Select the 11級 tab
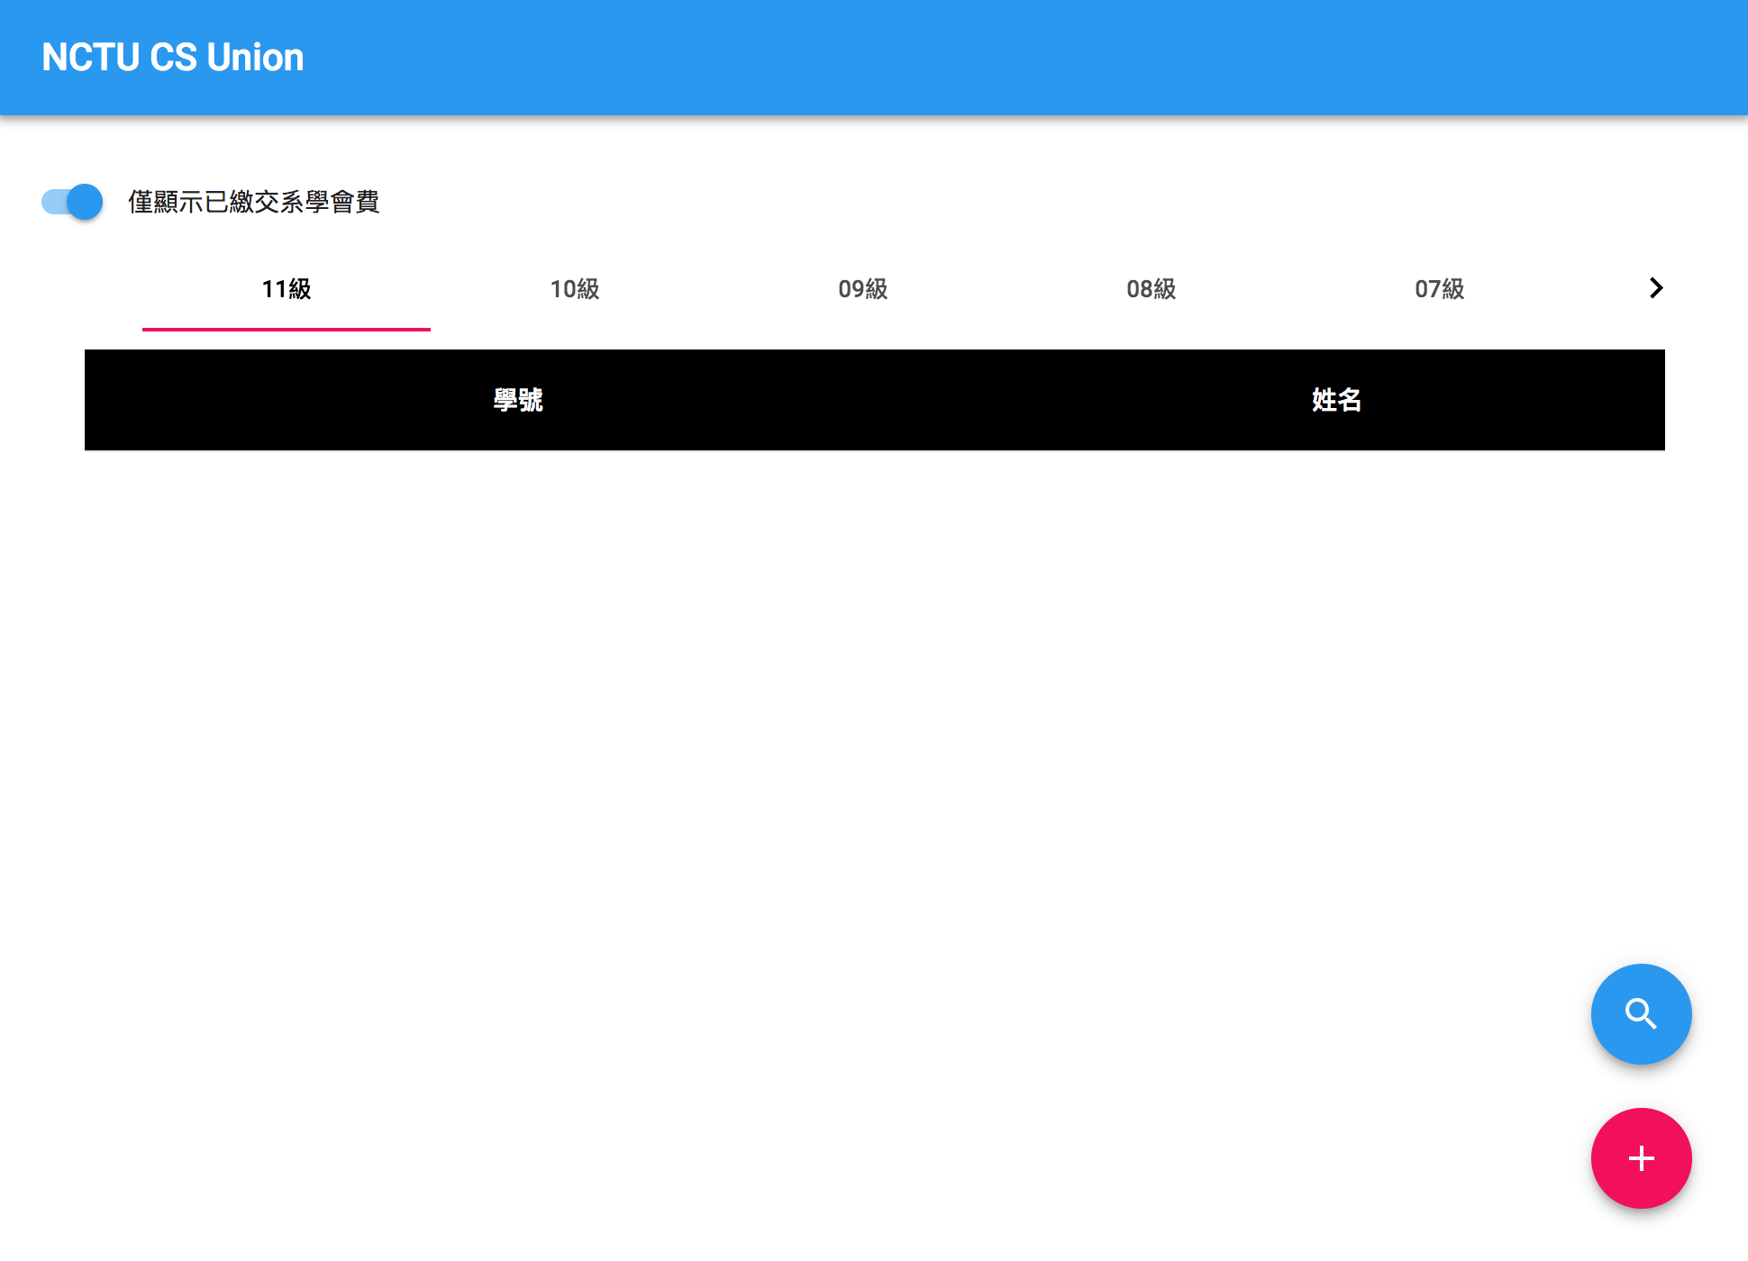 point(287,289)
